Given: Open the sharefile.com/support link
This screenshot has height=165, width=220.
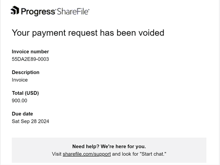Looking at the screenshot, I should (x=87, y=154).
